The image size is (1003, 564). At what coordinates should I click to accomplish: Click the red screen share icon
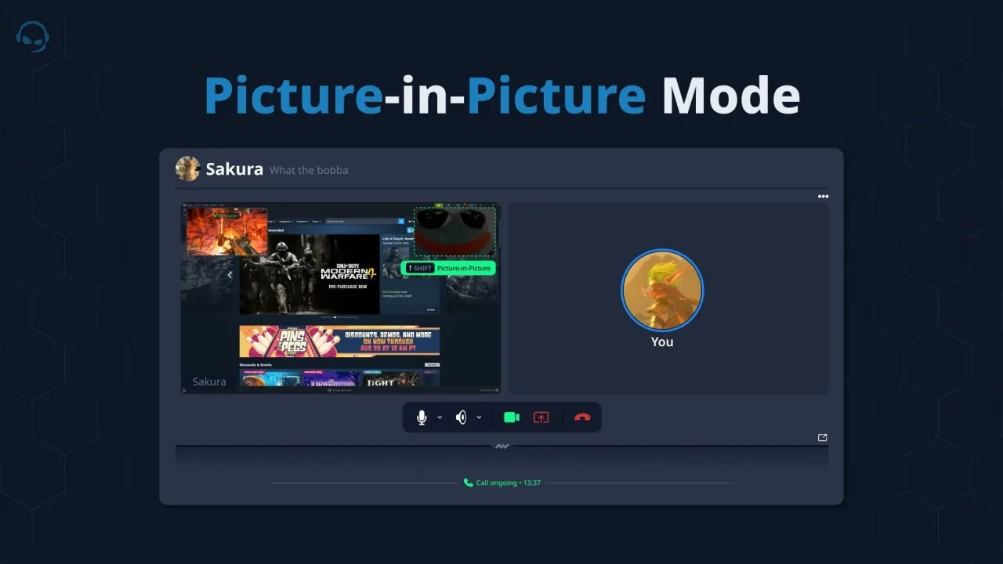tap(541, 418)
